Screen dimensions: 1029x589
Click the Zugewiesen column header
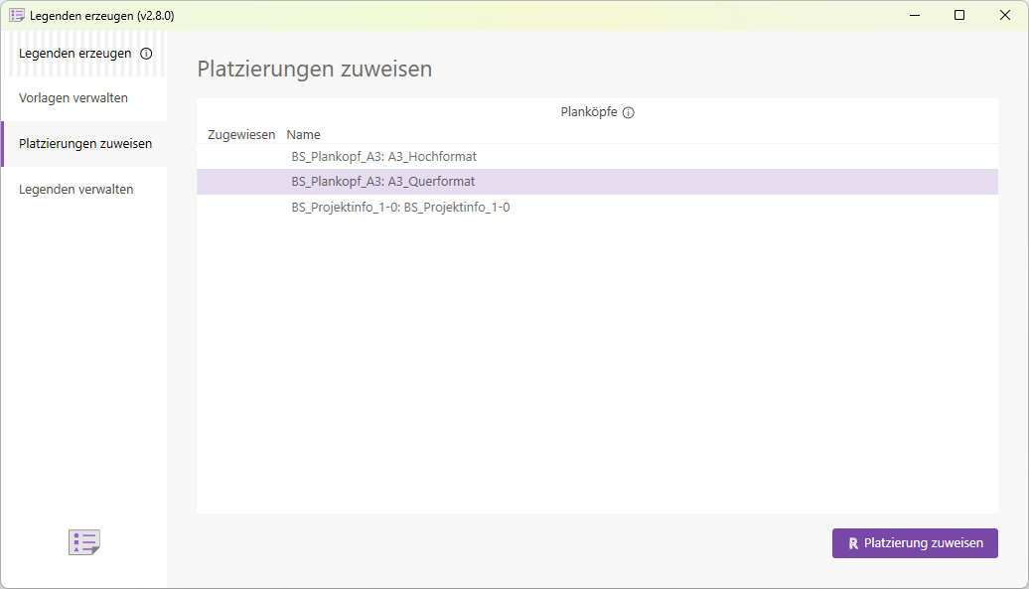[x=240, y=134]
